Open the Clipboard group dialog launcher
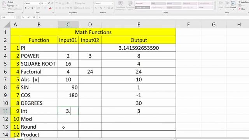The height and width of the screenshot is (140, 249). pos(22,12)
